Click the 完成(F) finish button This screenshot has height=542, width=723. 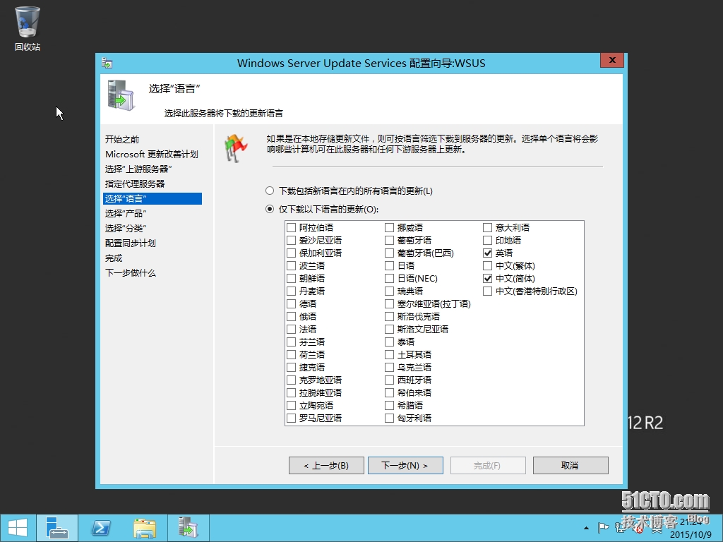point(488,466)
